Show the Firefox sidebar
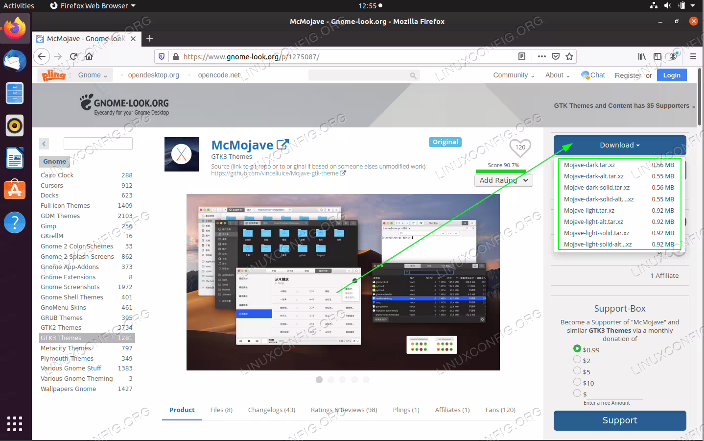 click(x=657, y=56)
